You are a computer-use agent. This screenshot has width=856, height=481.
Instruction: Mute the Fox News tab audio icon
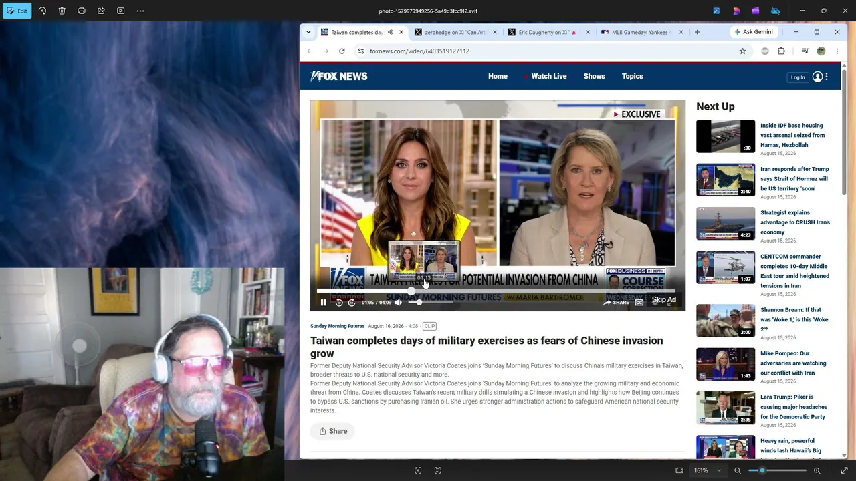tap(390, 32)
